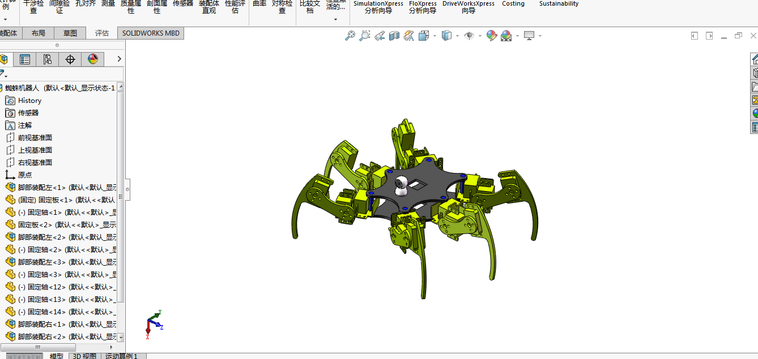Image resolution: width=758 pixels, height=359 pixels.
Task: Launch the 间隙验证 tool
Action: (x=59, y=7)
